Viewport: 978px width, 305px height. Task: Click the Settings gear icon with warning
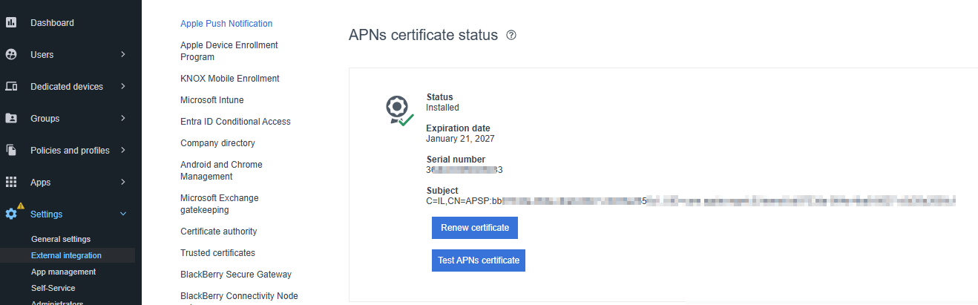point(13,212)
